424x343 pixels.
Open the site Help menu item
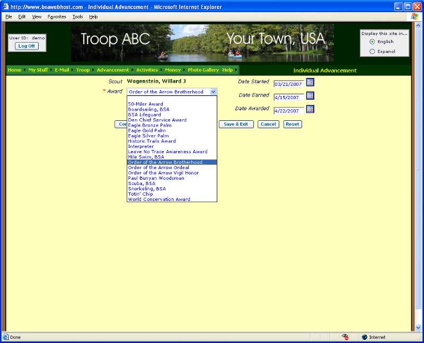pyautogui.click(x=227, y=70)
